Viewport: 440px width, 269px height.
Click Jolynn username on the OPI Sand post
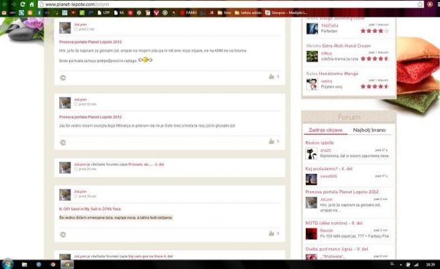click(x=80, y=191)
